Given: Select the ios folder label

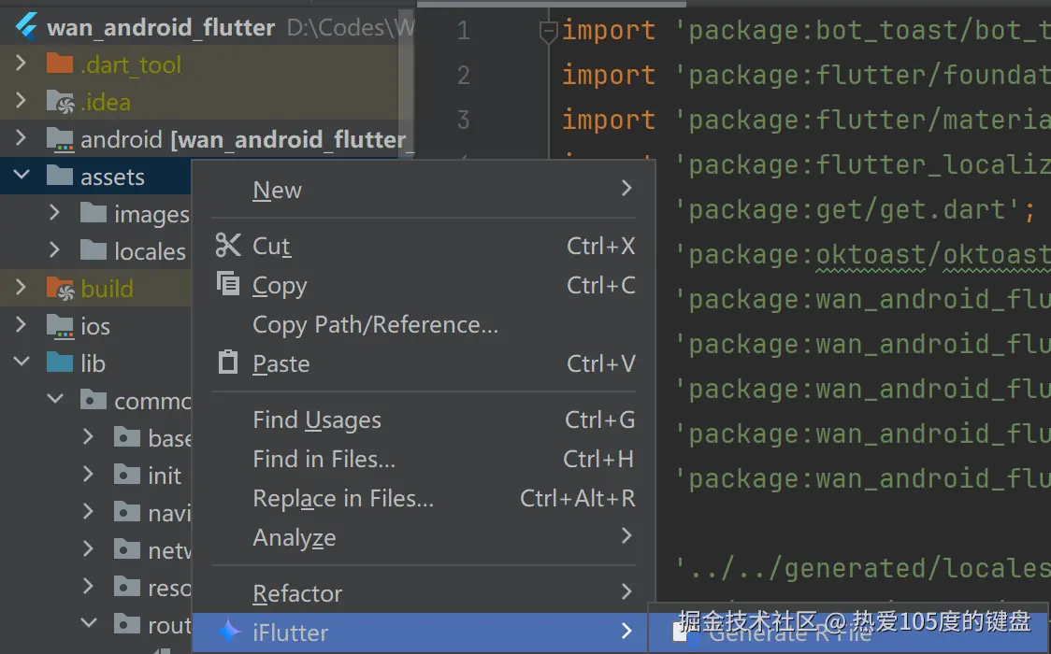Looking at the screenshot, I should point(95,327).
